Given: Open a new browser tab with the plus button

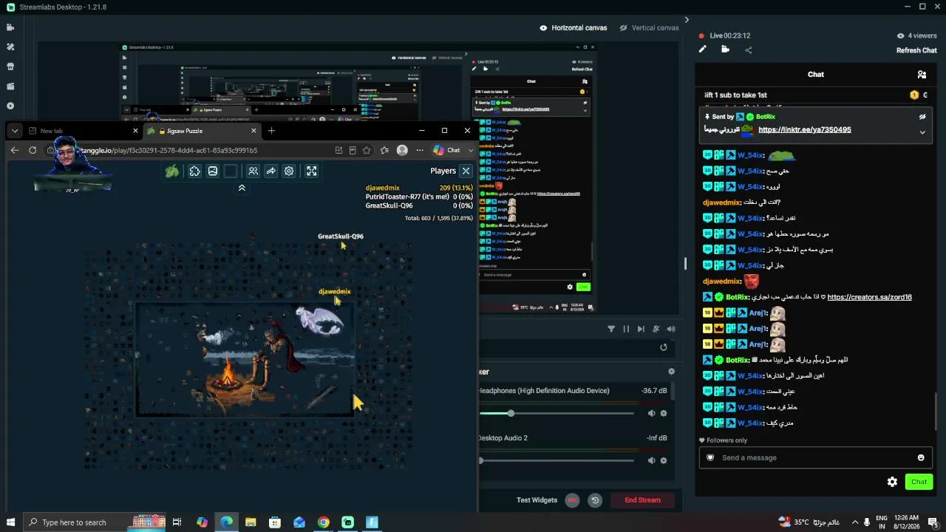Looking at the screenshot, I should 271,131.
